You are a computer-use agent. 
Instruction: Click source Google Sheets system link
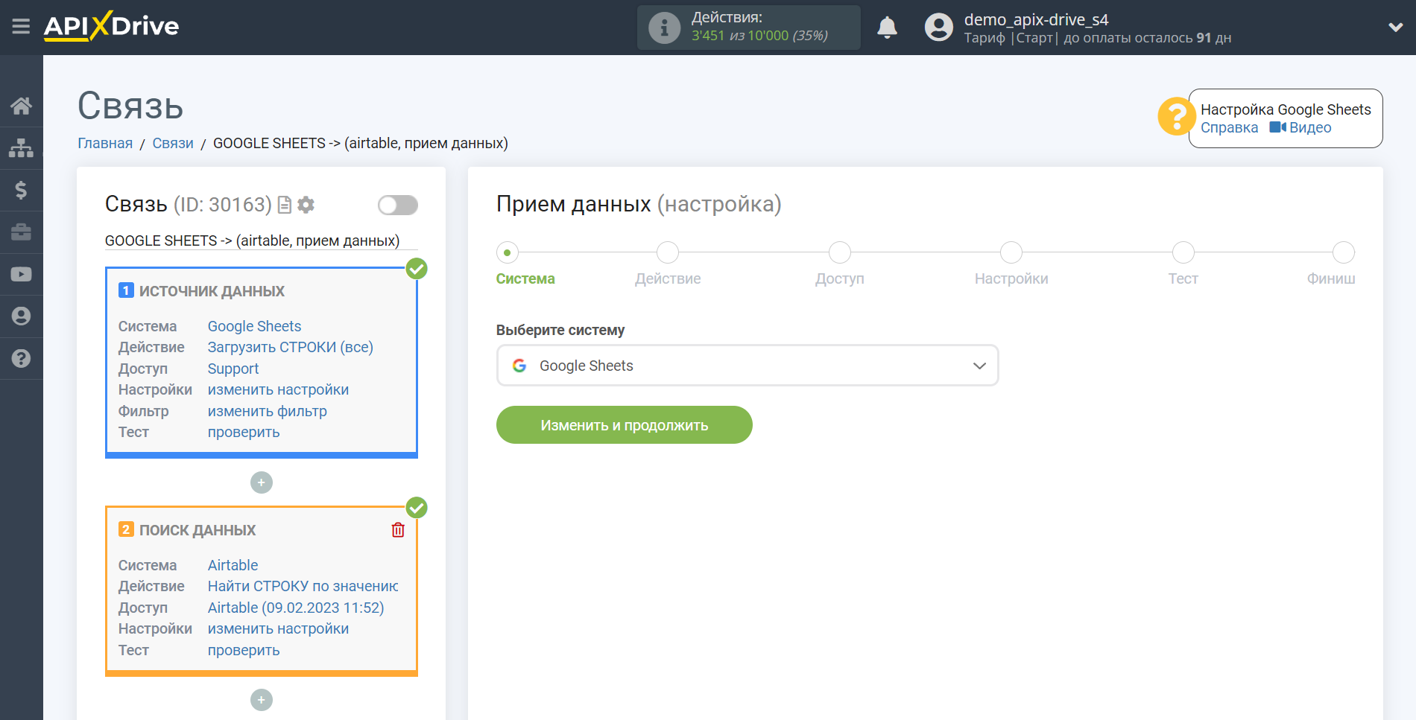[x=254, y=326]
